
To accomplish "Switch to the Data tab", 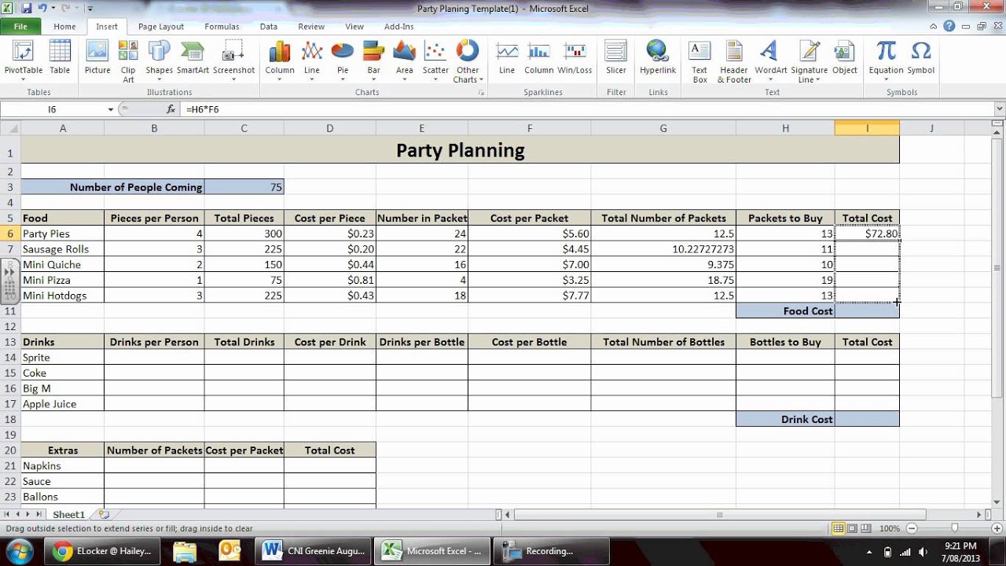I will (269, 27).
